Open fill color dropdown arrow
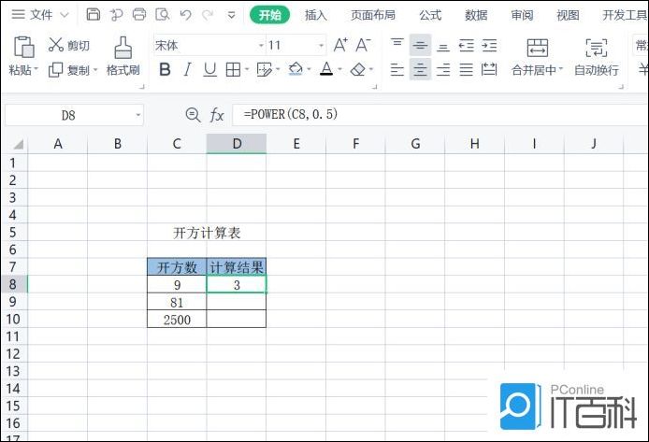 tap(309, 69)
